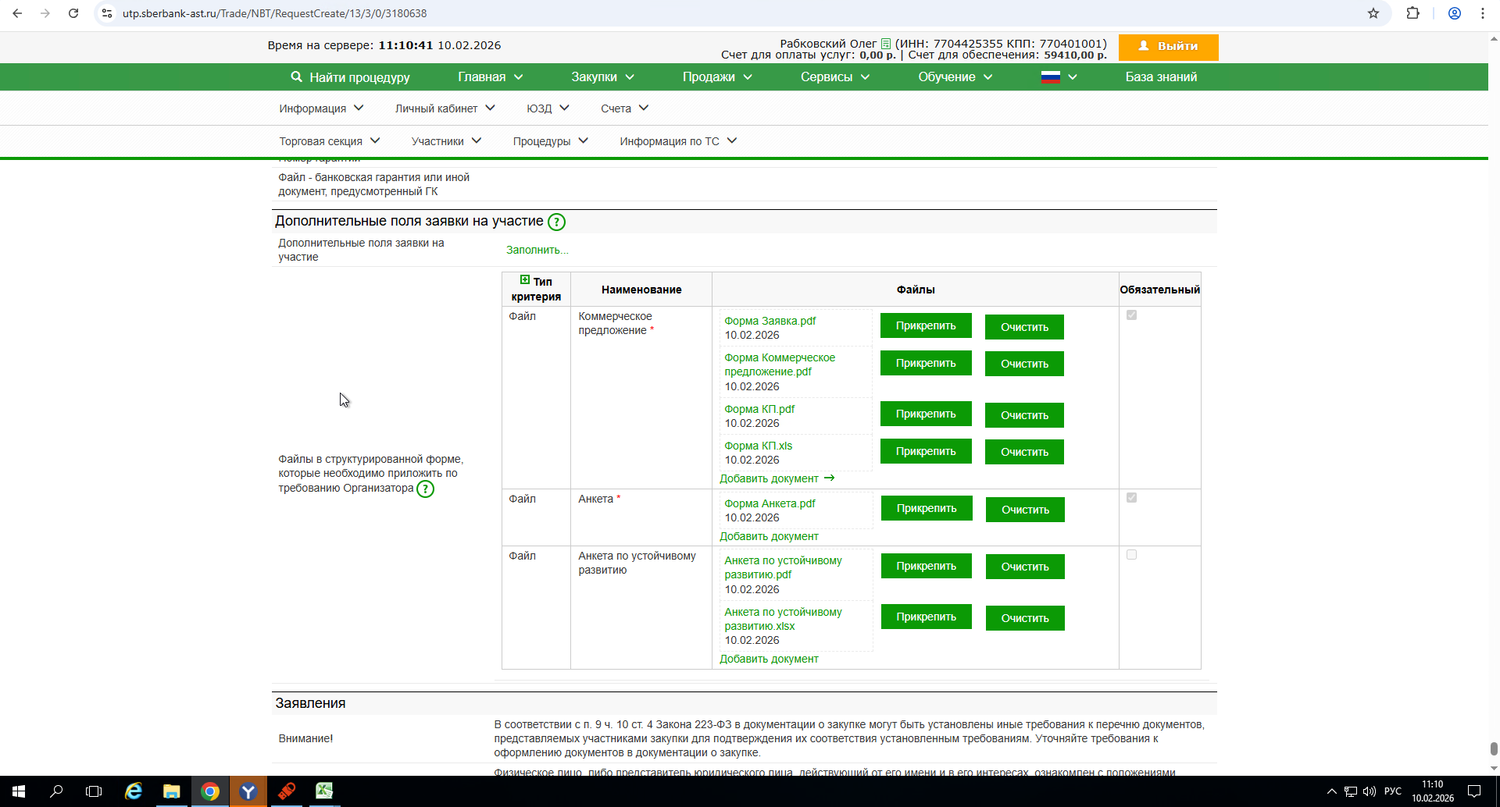This screenshot has width=1500, height=807.
Task: Open Task View on taskbar
Action: [x=94, y=791]
